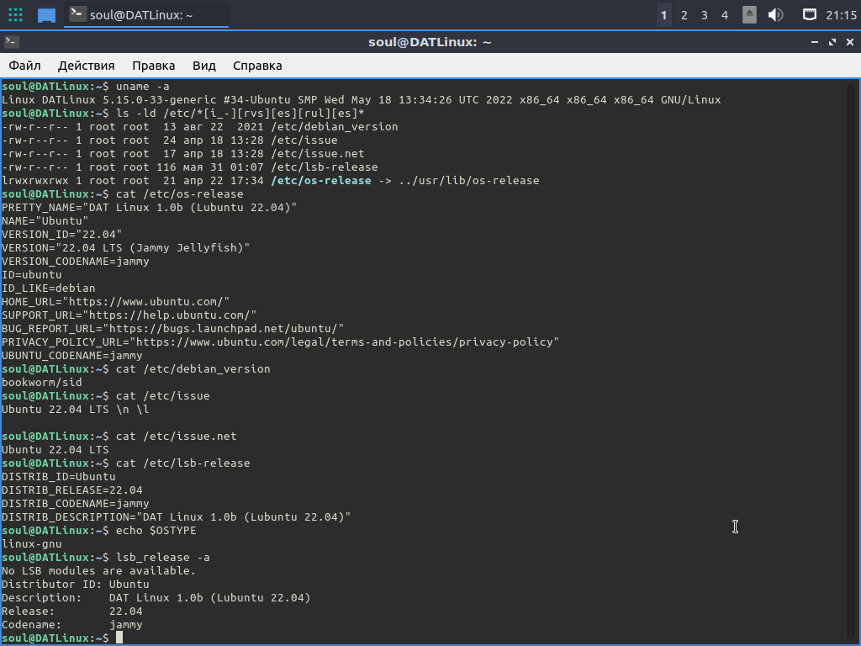861x646 pixels.
Task: Switch to workspace 2
Action: click(684, 15)
